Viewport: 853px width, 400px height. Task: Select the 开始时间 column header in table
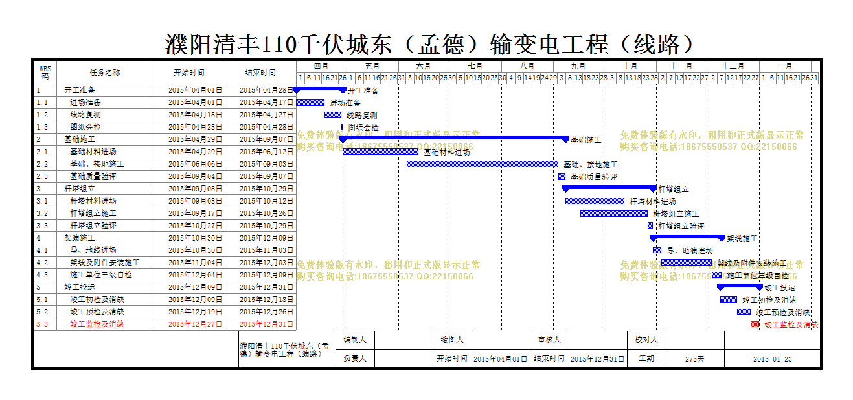[x=189, y=73]
